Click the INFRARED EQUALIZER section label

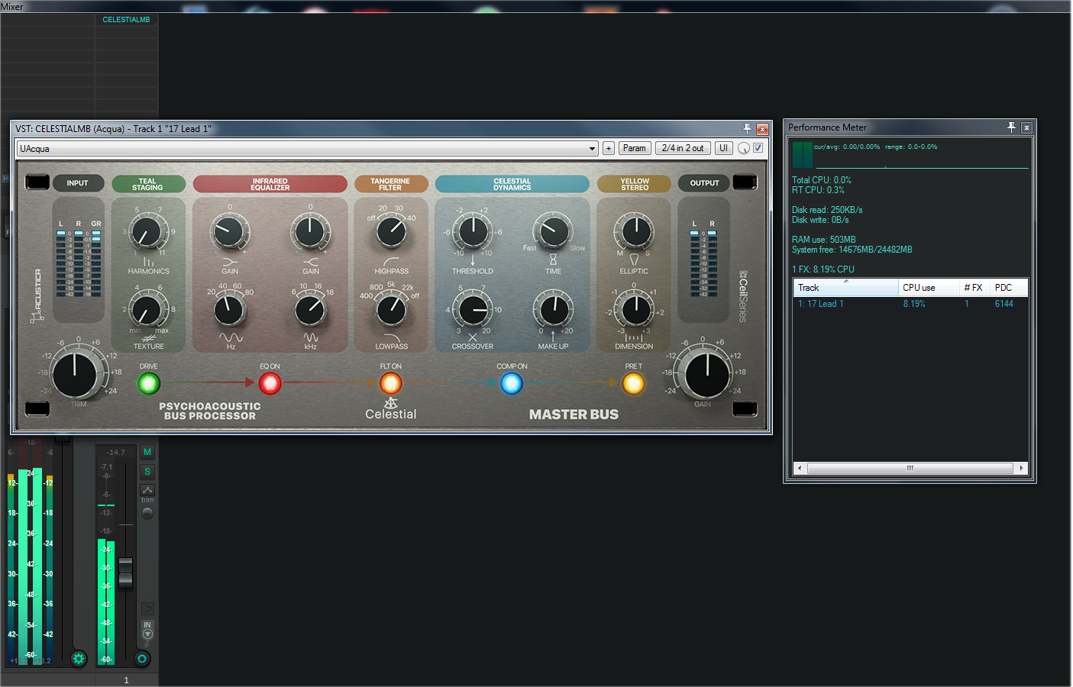(x=270, y=184)
